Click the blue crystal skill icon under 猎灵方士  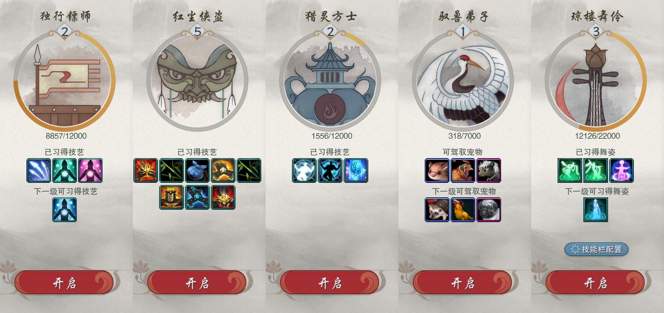pos(356,170)
